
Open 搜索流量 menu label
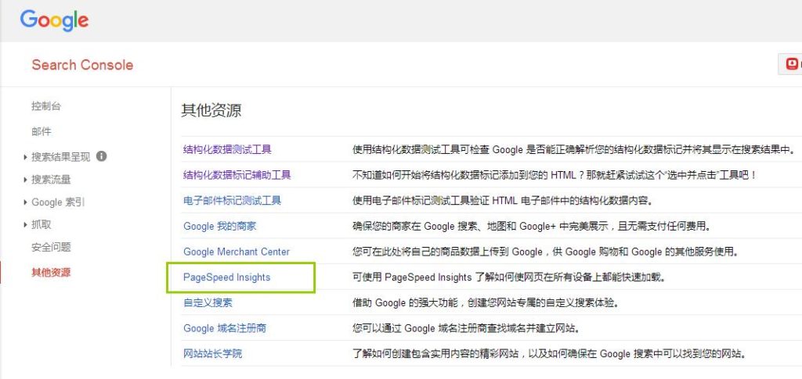point(51,180)
